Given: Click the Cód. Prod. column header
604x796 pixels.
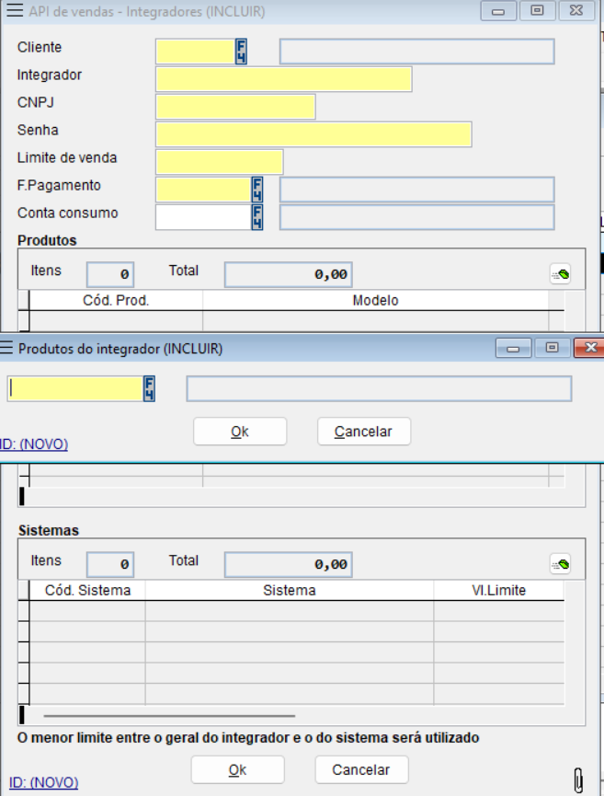Looking at the screenshot, I should [x=116, y=301].
